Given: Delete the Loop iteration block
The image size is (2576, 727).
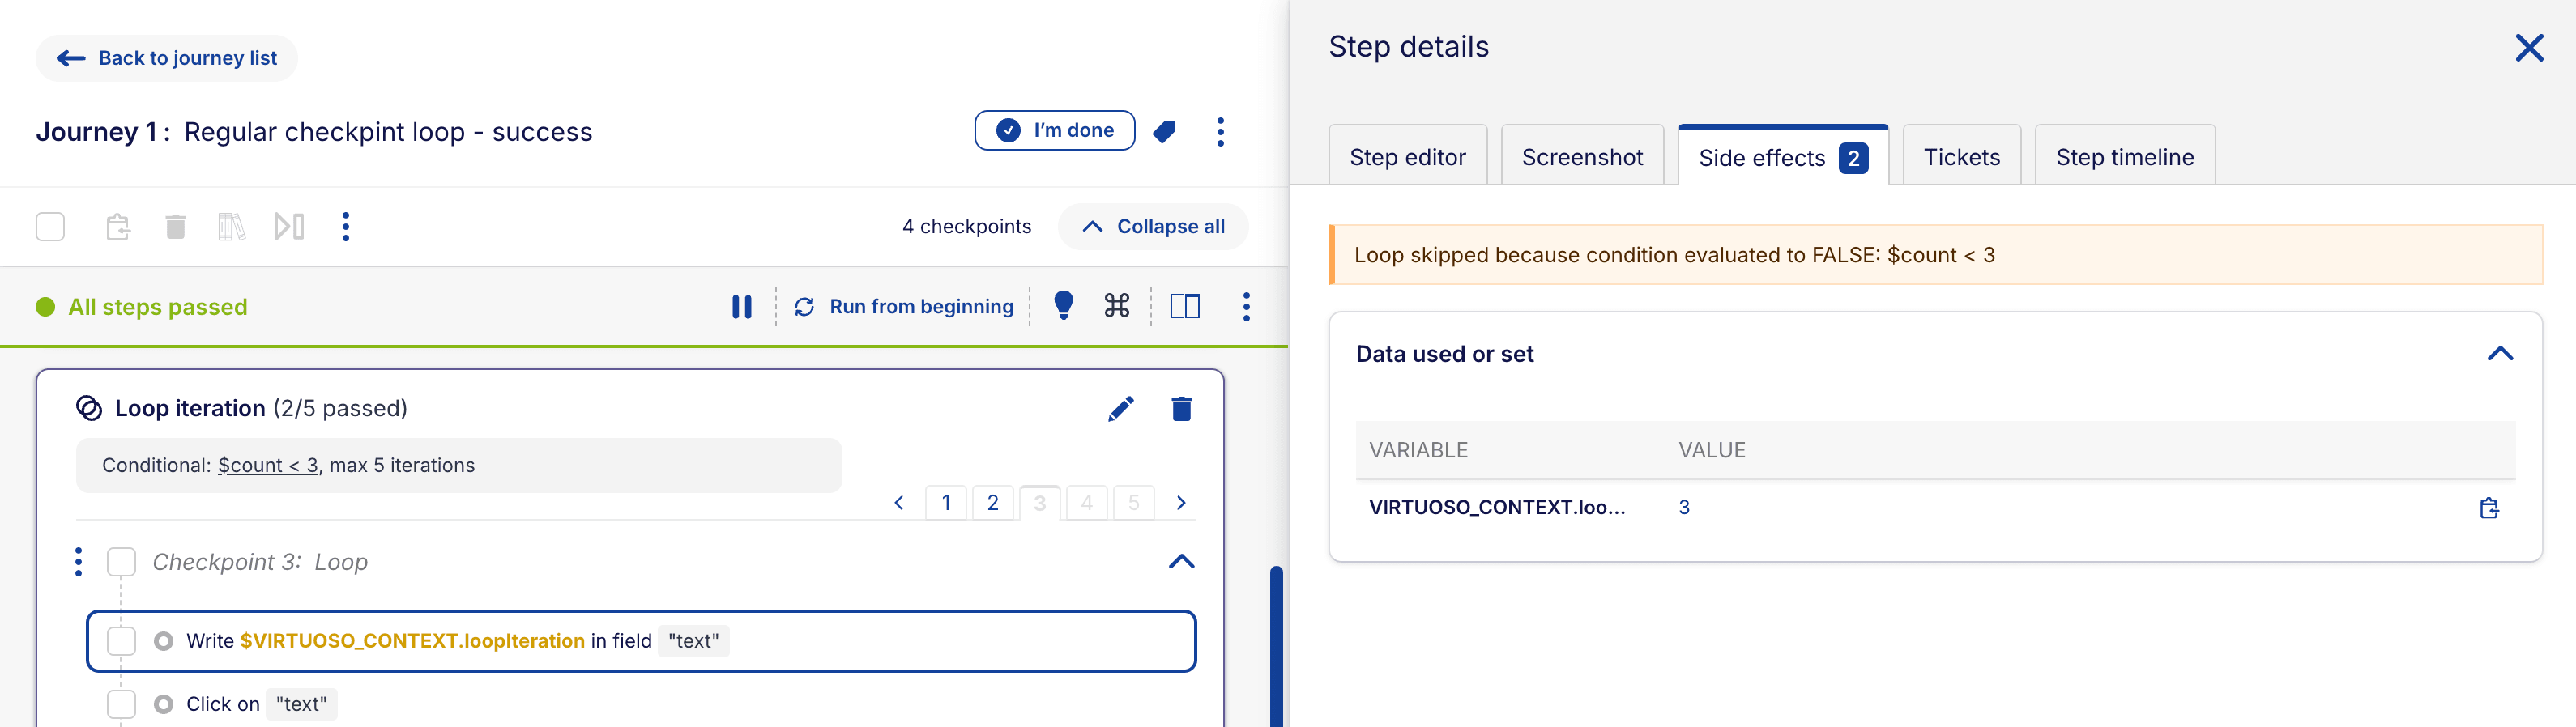Looking at the screenshot, I should click(x=1181, y=409).
